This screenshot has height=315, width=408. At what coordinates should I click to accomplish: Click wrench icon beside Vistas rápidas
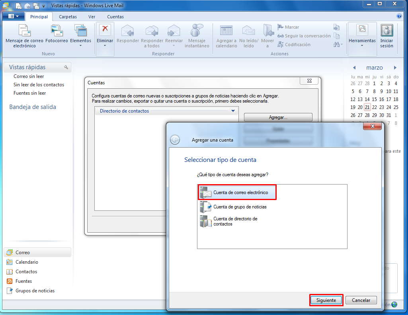pyautogui.click(x=66, y=67)
